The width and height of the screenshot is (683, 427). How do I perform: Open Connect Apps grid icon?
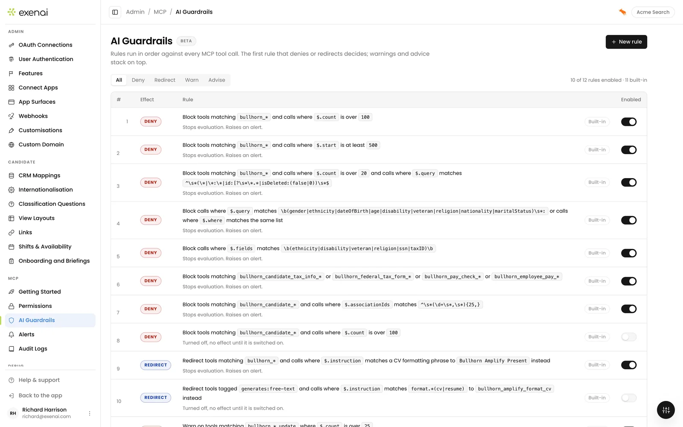click(x=12, y=88)
